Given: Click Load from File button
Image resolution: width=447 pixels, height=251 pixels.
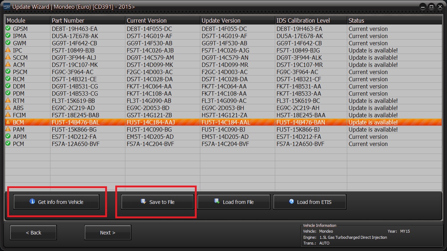Looking at the screenshot, I should coord(233,202).
